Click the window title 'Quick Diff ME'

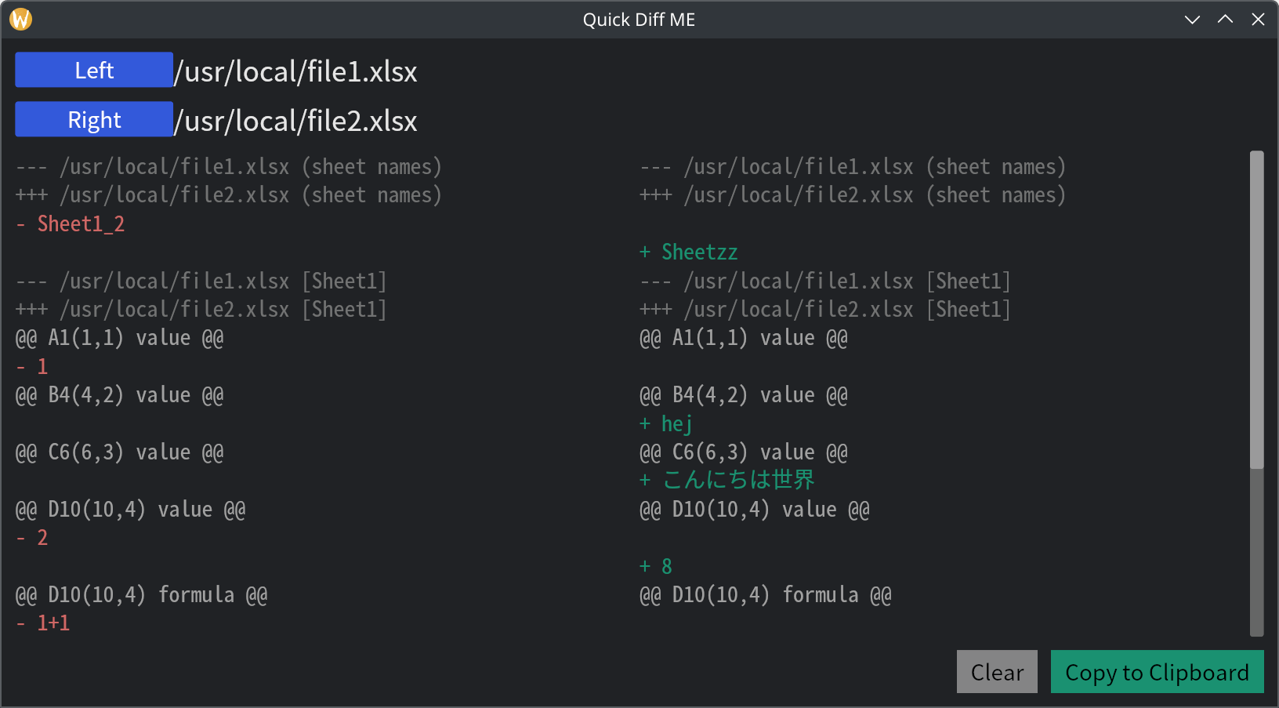[639, 20]
